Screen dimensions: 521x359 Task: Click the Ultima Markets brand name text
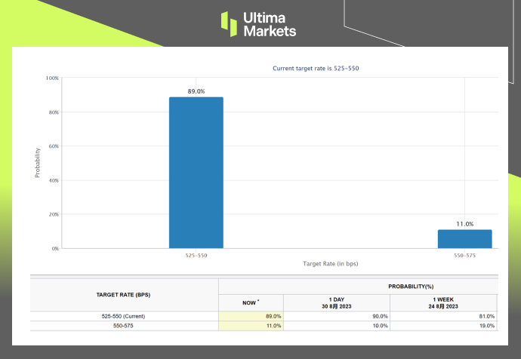[x=270, y=25]
